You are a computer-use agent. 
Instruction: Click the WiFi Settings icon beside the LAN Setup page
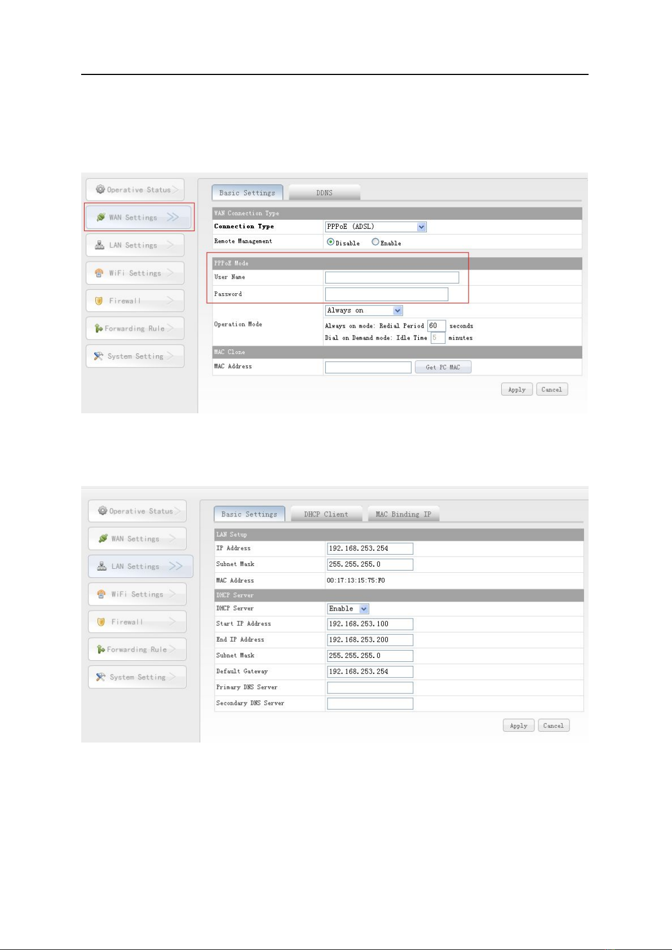coord(101,594)
